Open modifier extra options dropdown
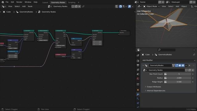Screen dimensions: 197x111 [186, 65]
